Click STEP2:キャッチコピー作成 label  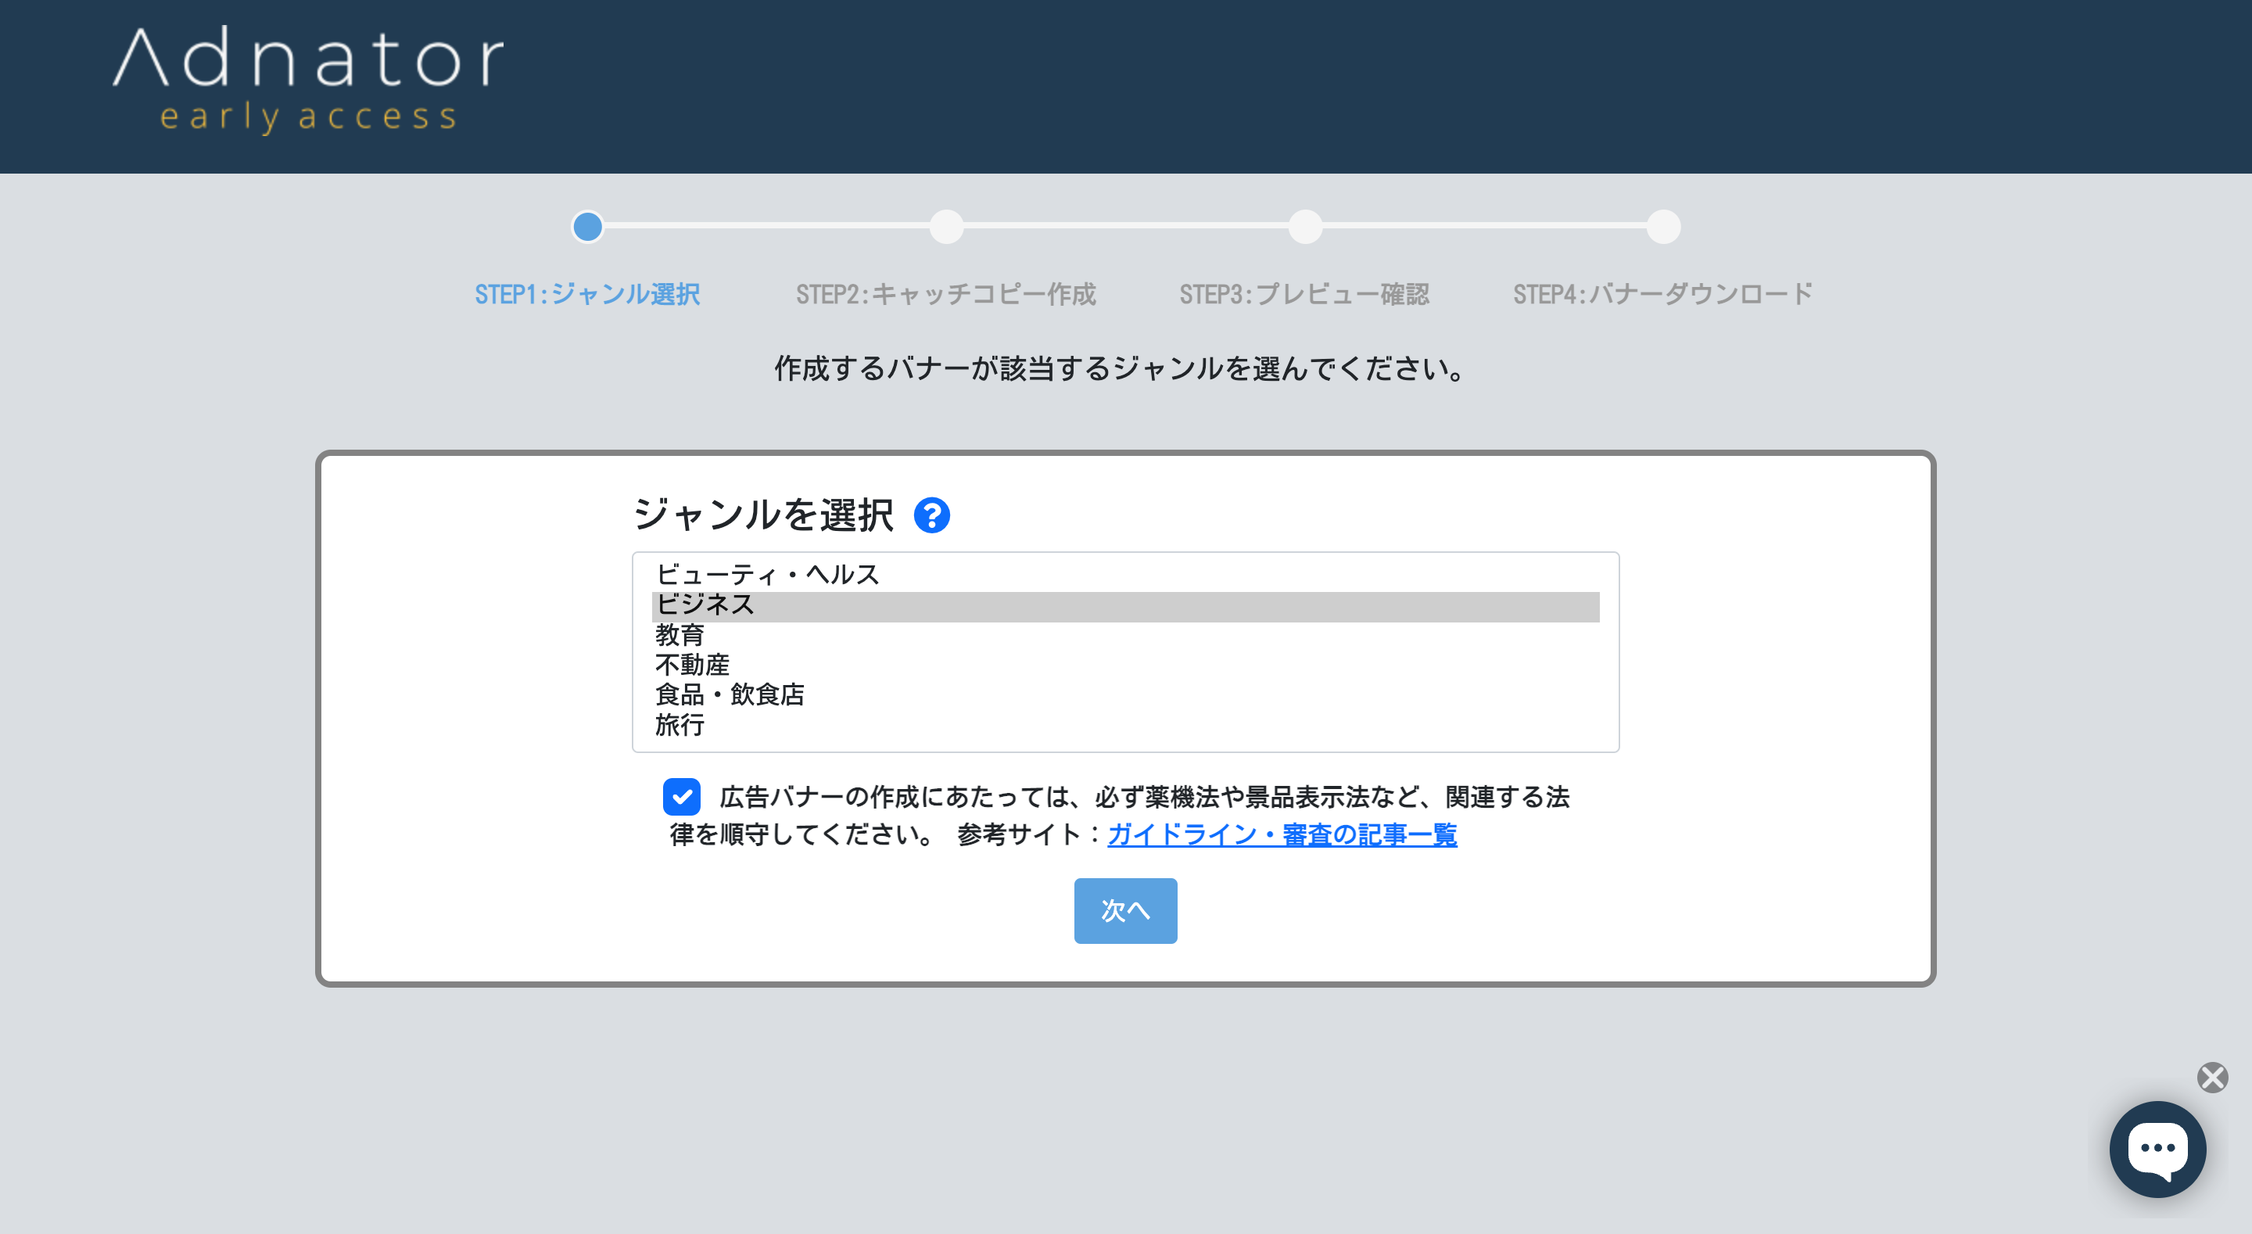pos(946,295)
